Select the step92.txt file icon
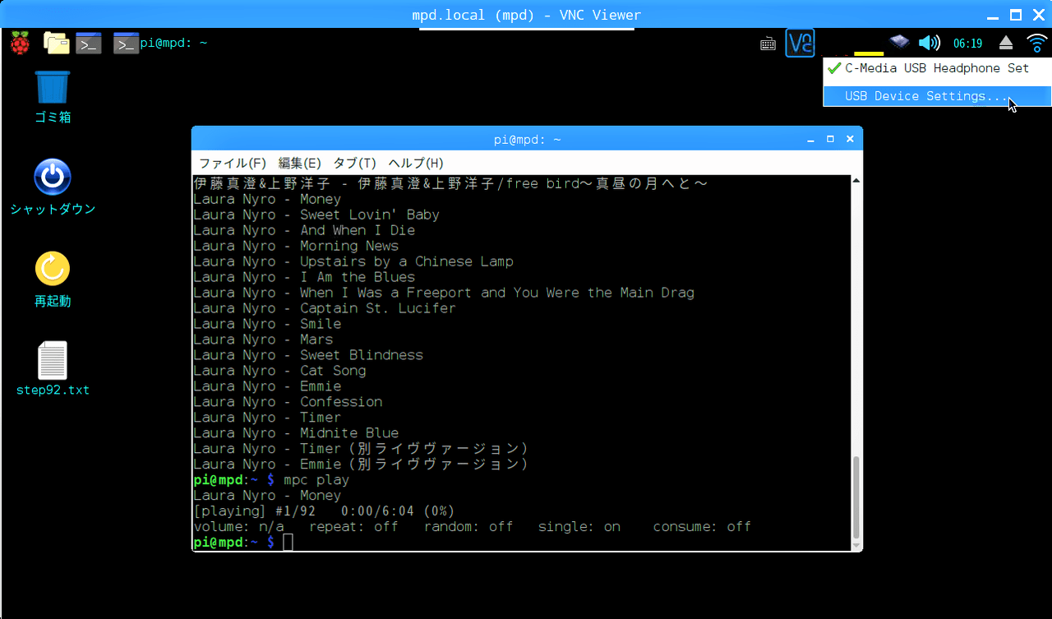This screenshot has width=1052, height=619. pyautogui.click(x=53, y=368)
